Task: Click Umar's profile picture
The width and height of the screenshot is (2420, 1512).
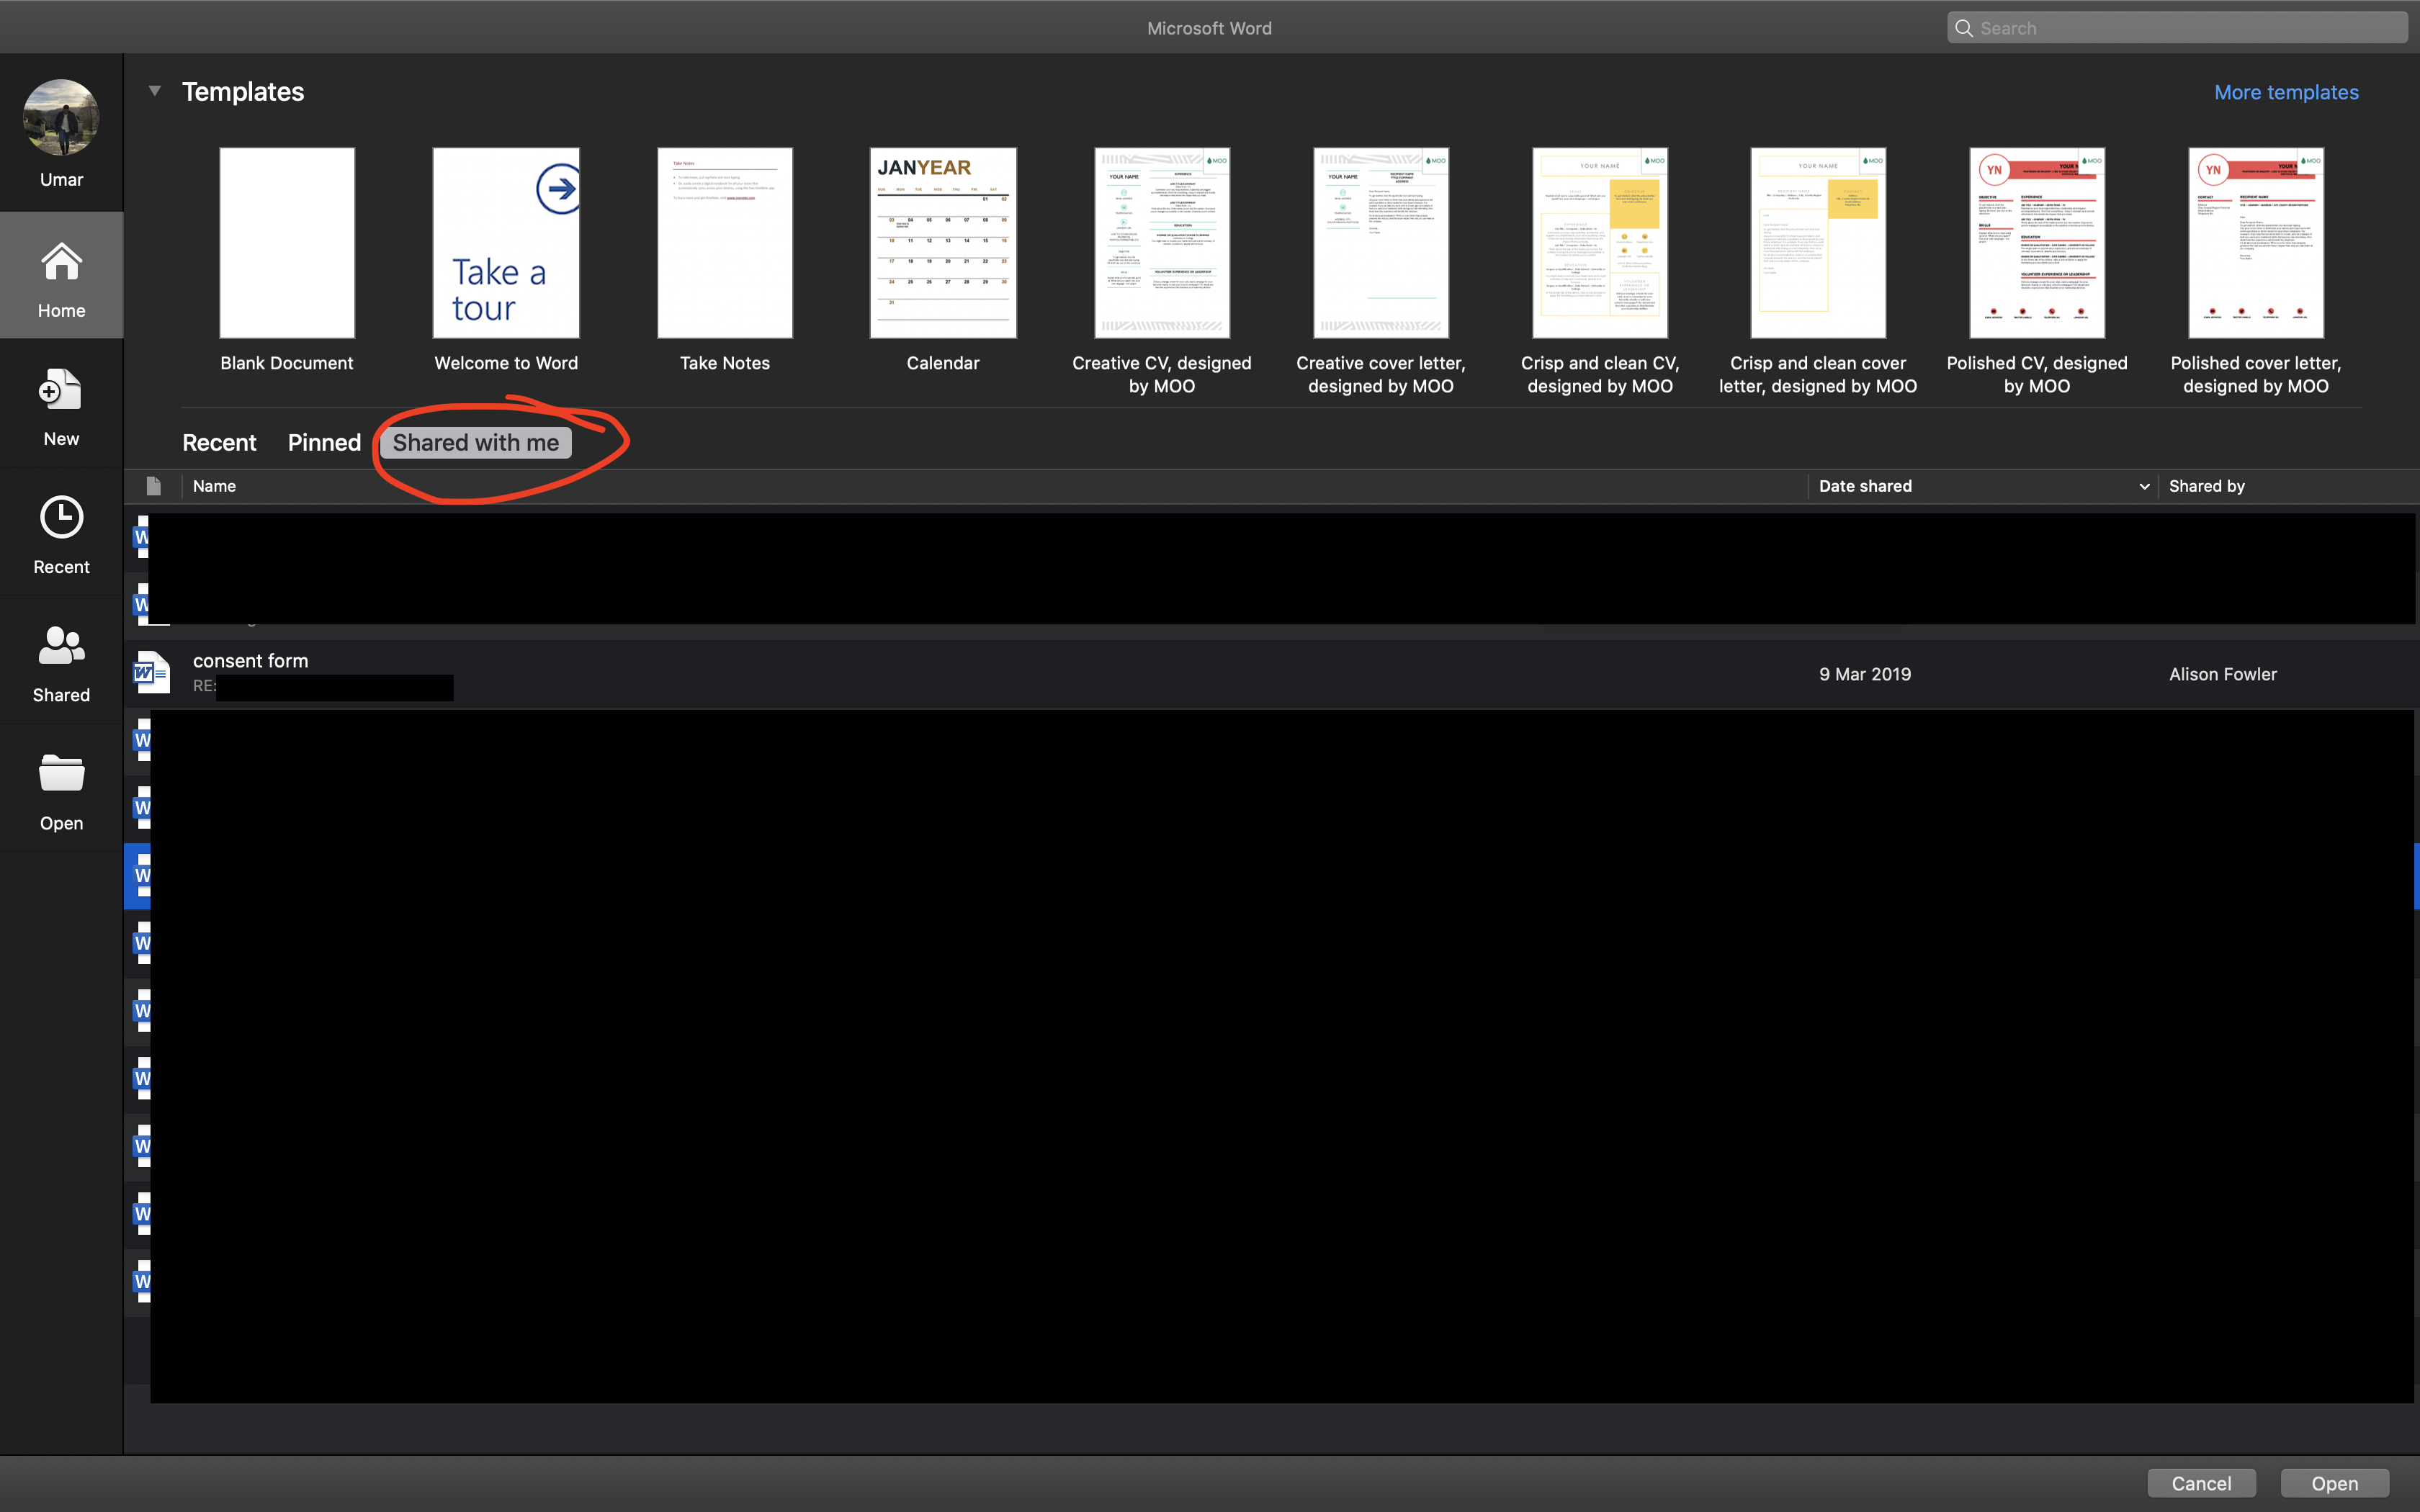Action: [61, 118]
